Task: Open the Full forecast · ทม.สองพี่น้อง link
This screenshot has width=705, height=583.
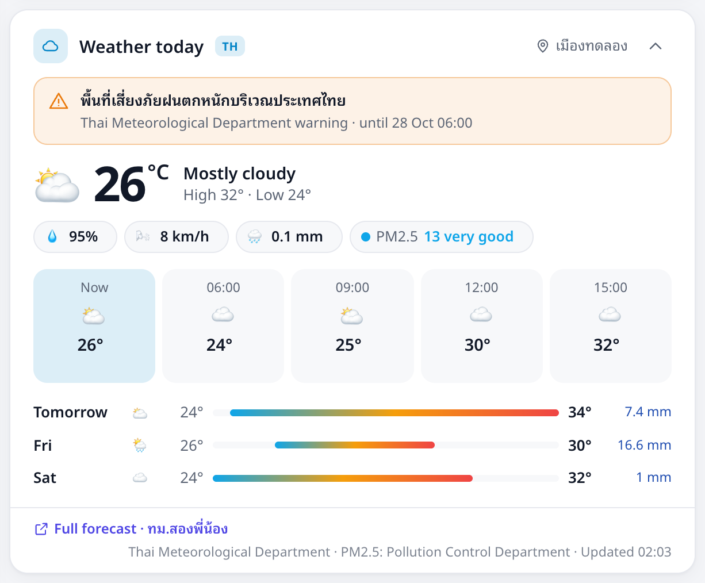Action: 131,529
